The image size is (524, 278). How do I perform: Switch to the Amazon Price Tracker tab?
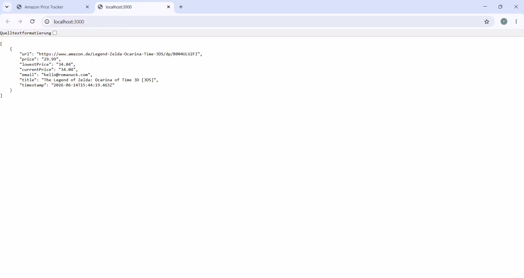(53, 7)
